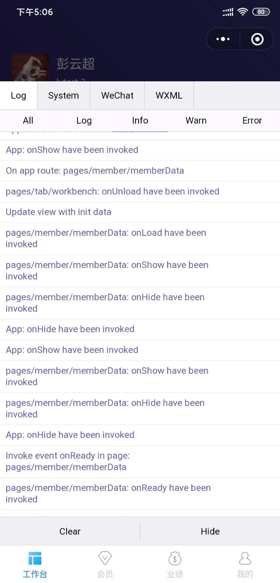Clear the console log
Screen dimensions: 280x583
70,531
